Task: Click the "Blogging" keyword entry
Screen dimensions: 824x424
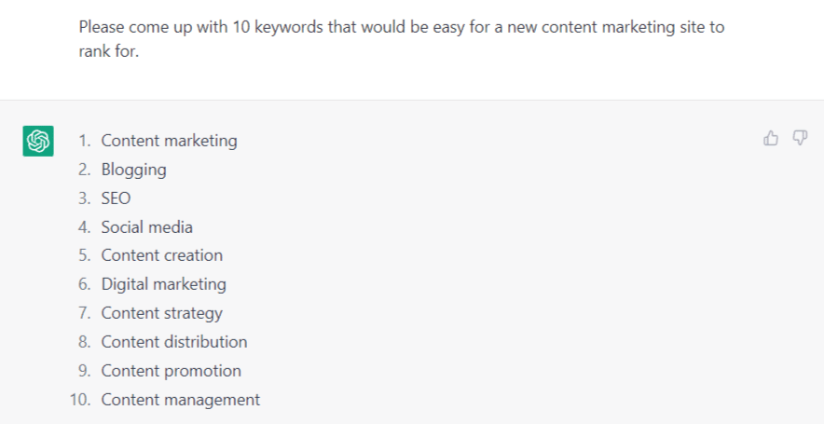Action: (133, 170)
